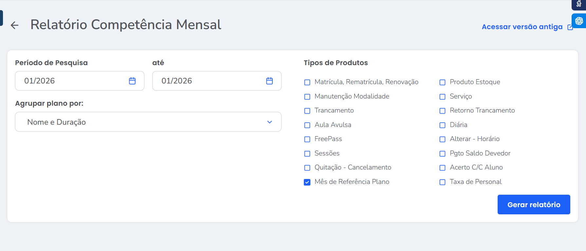
Task: Focus the 'até' end date input field
Action: pyautogui.click(x=210, y=81)
